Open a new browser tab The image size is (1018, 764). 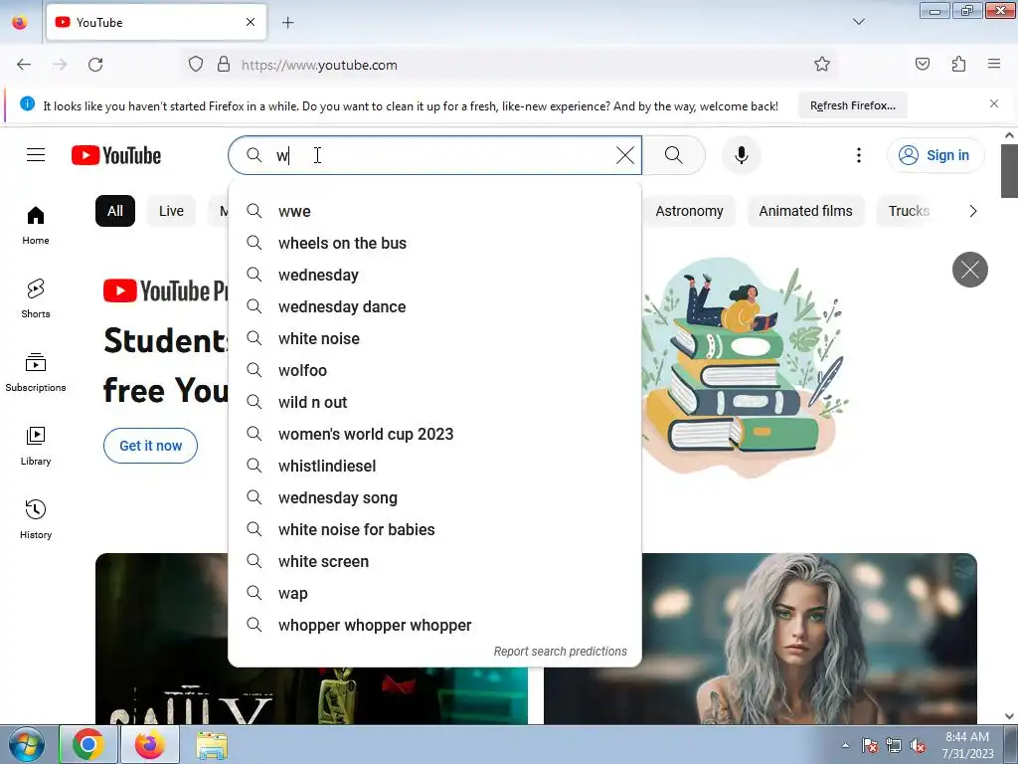[x=287, y=23]
